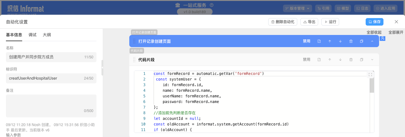Copy the 打开记录创建页面 step
This screenshot has height=137, width=405.
pyautogui.click(x=362, y=41)
